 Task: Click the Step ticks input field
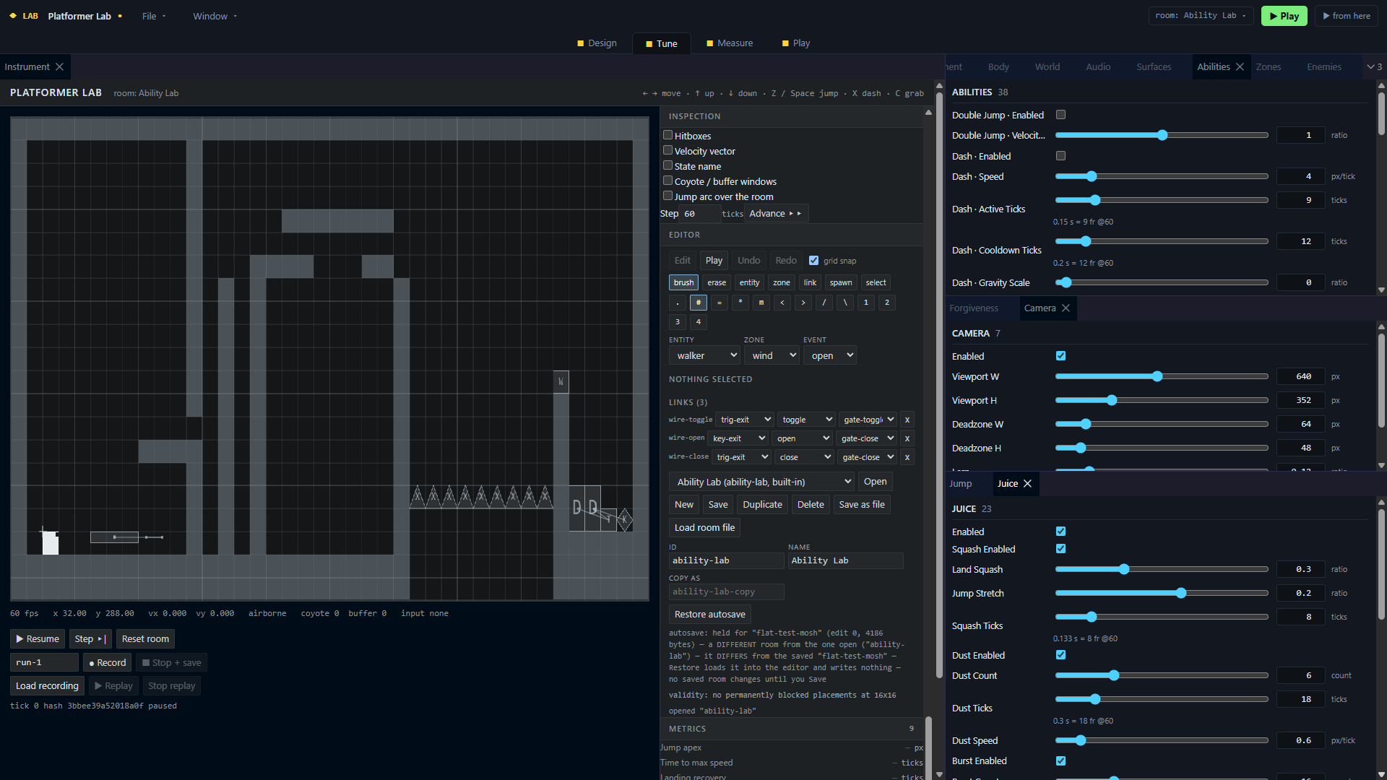point(700,214)
